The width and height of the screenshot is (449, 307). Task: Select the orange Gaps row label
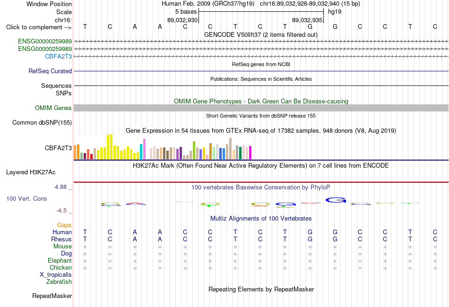(x=64, y=225)
